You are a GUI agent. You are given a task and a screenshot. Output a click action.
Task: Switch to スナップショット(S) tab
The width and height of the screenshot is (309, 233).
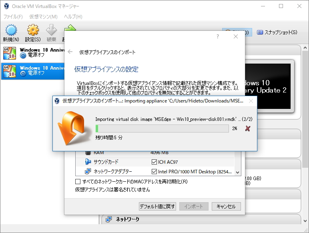click(277, 32)
